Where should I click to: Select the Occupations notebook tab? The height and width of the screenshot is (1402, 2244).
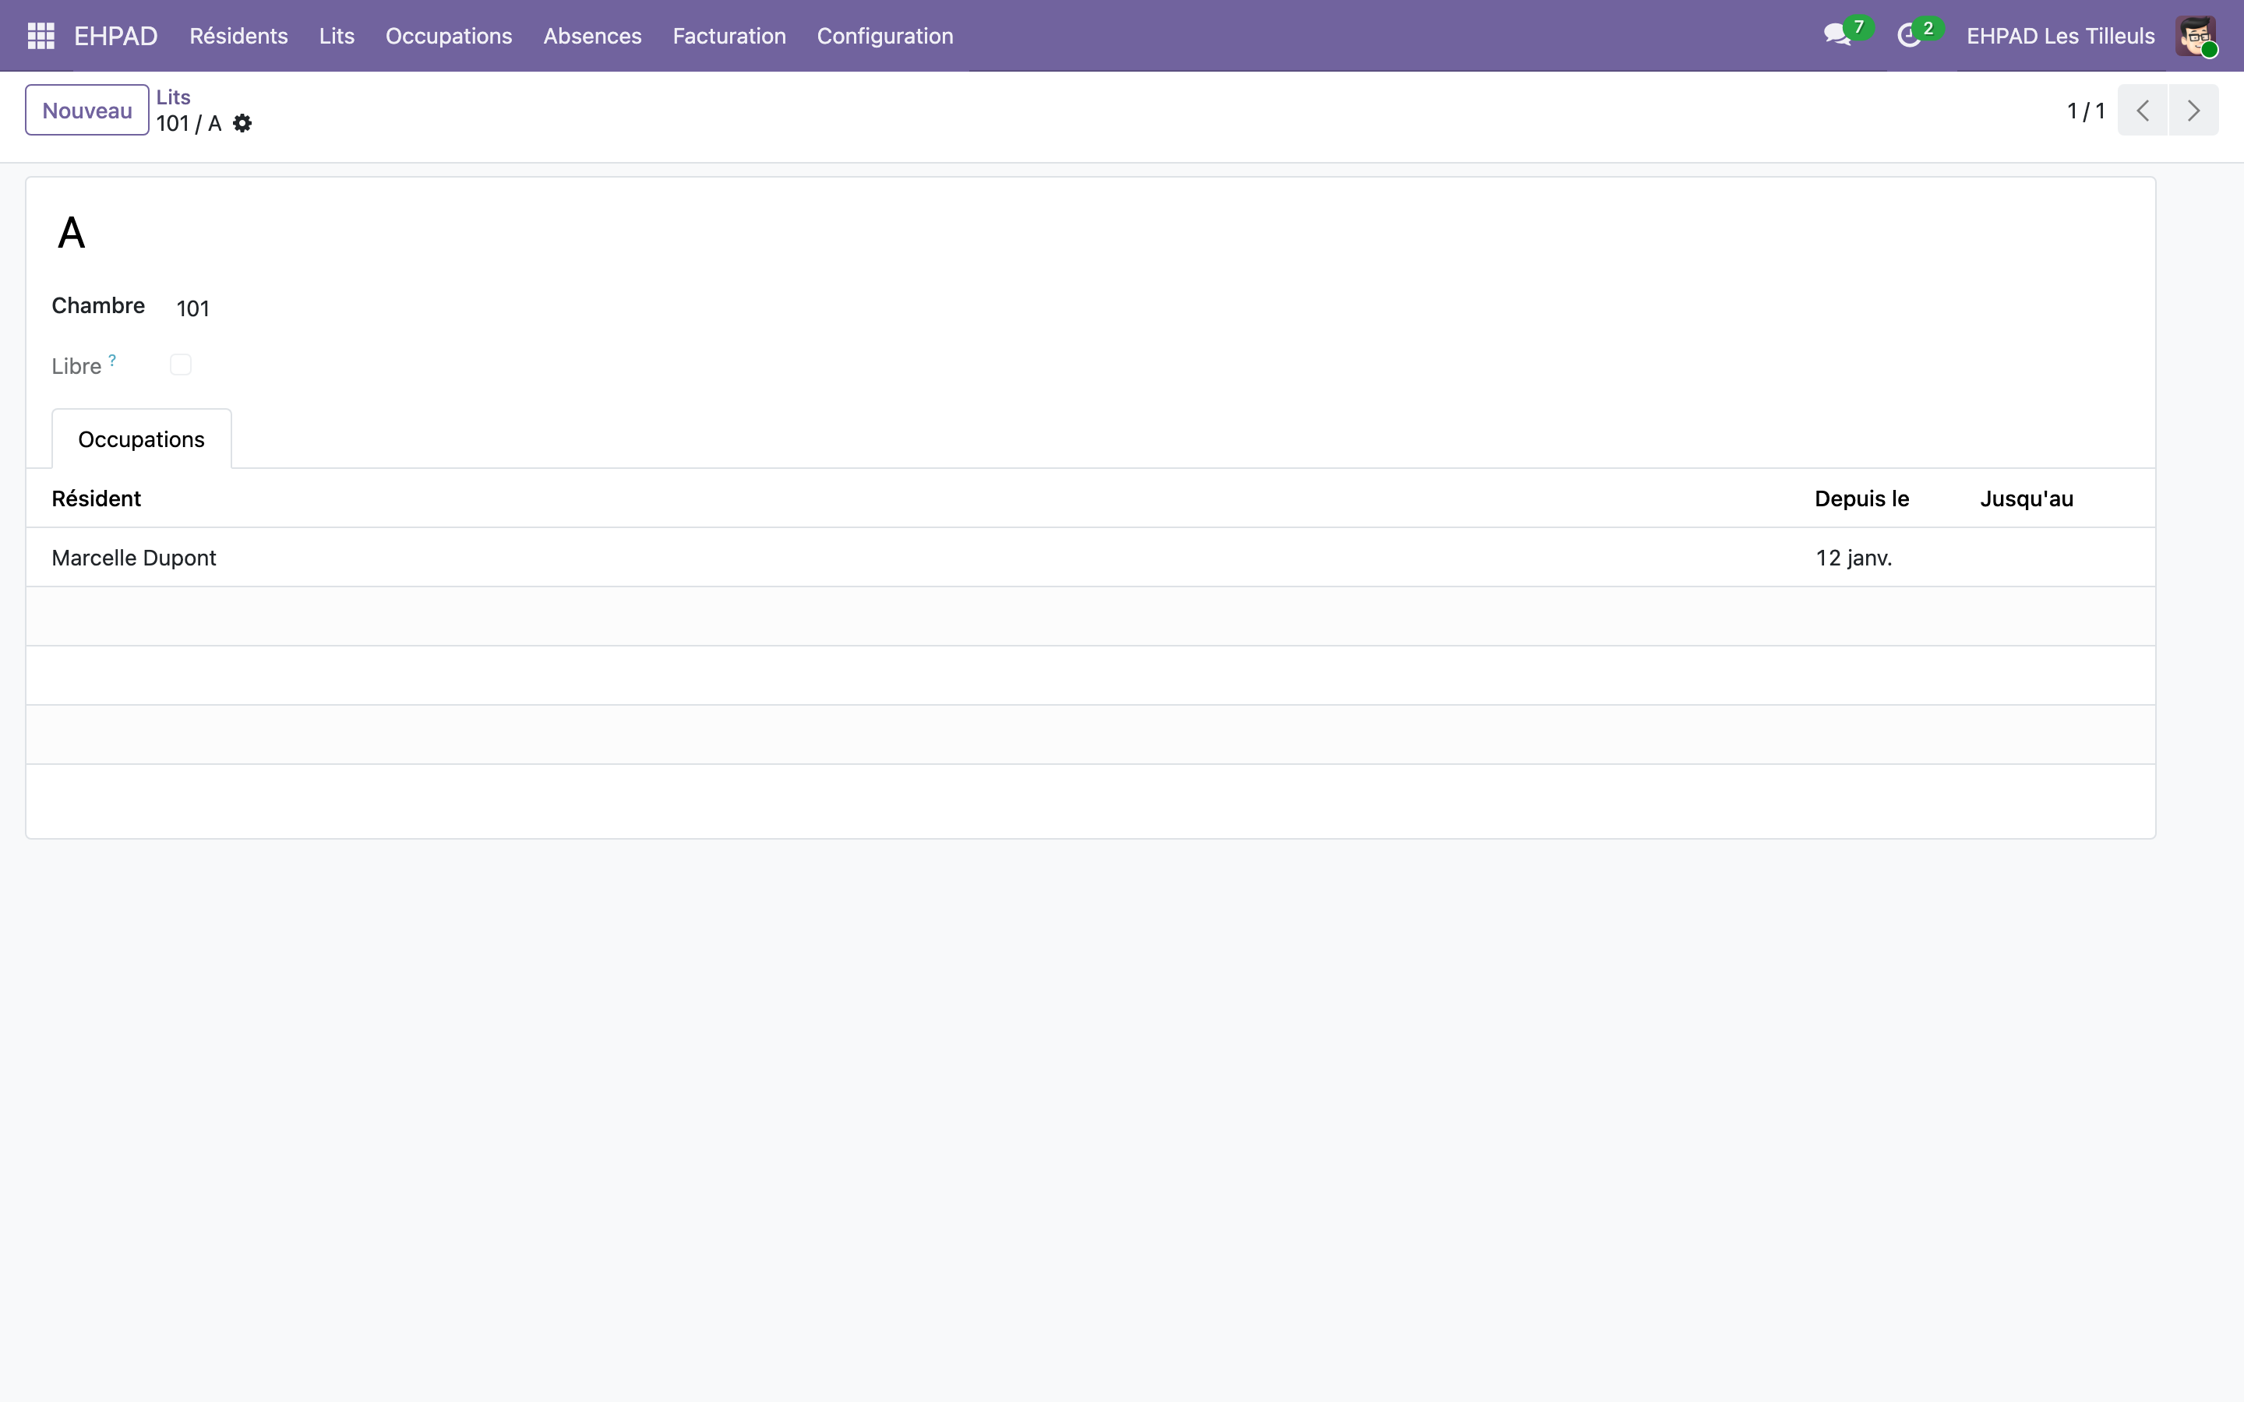click(x=141, y=439)
